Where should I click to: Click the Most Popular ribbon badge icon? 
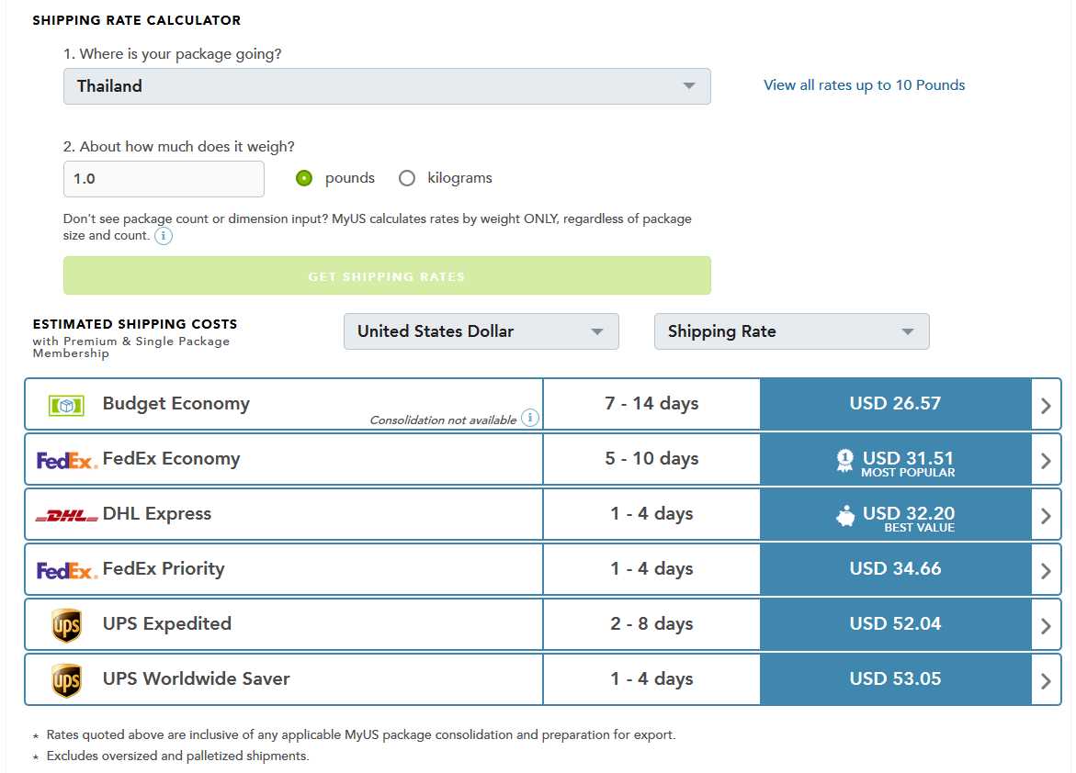[844, 461]
